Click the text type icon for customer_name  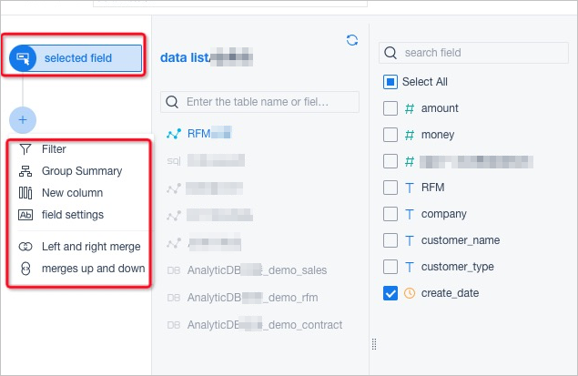tap(410, 240)
